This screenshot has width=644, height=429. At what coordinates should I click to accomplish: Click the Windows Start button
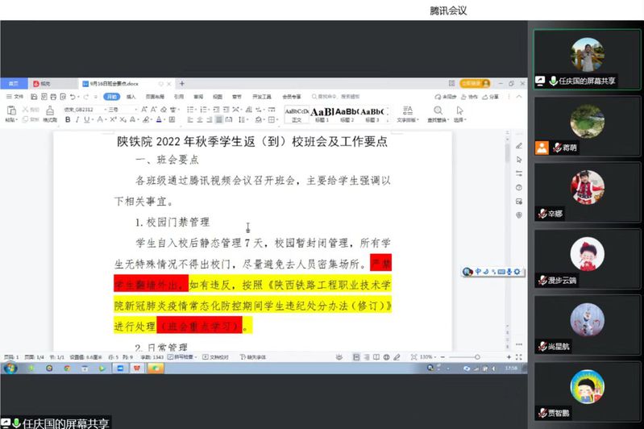pyautogui.click(x=10, y=368)
